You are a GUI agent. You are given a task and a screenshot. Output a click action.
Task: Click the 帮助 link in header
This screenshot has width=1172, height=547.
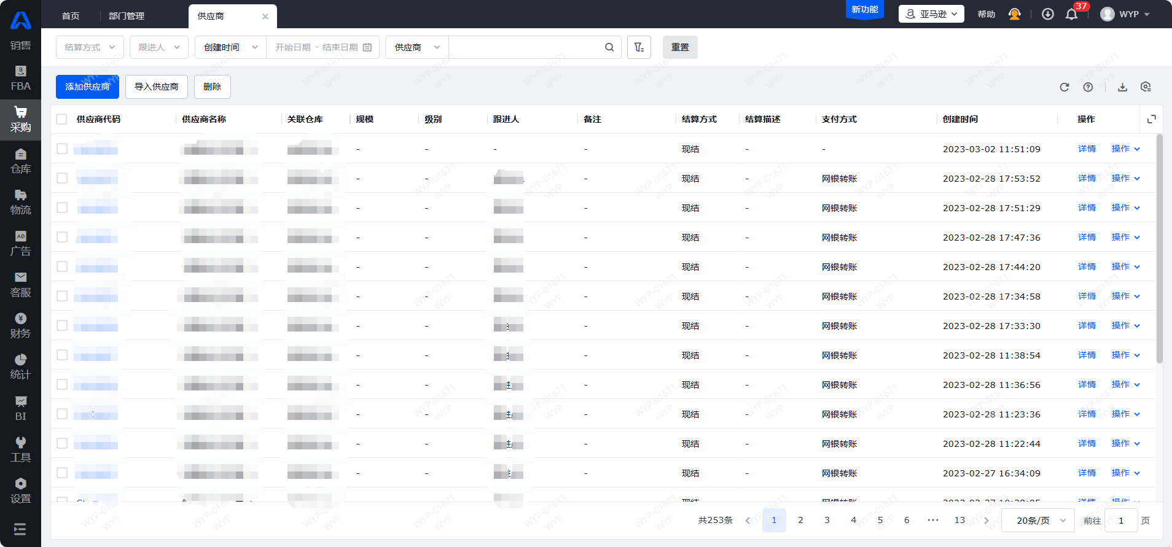tap(986, 14)
